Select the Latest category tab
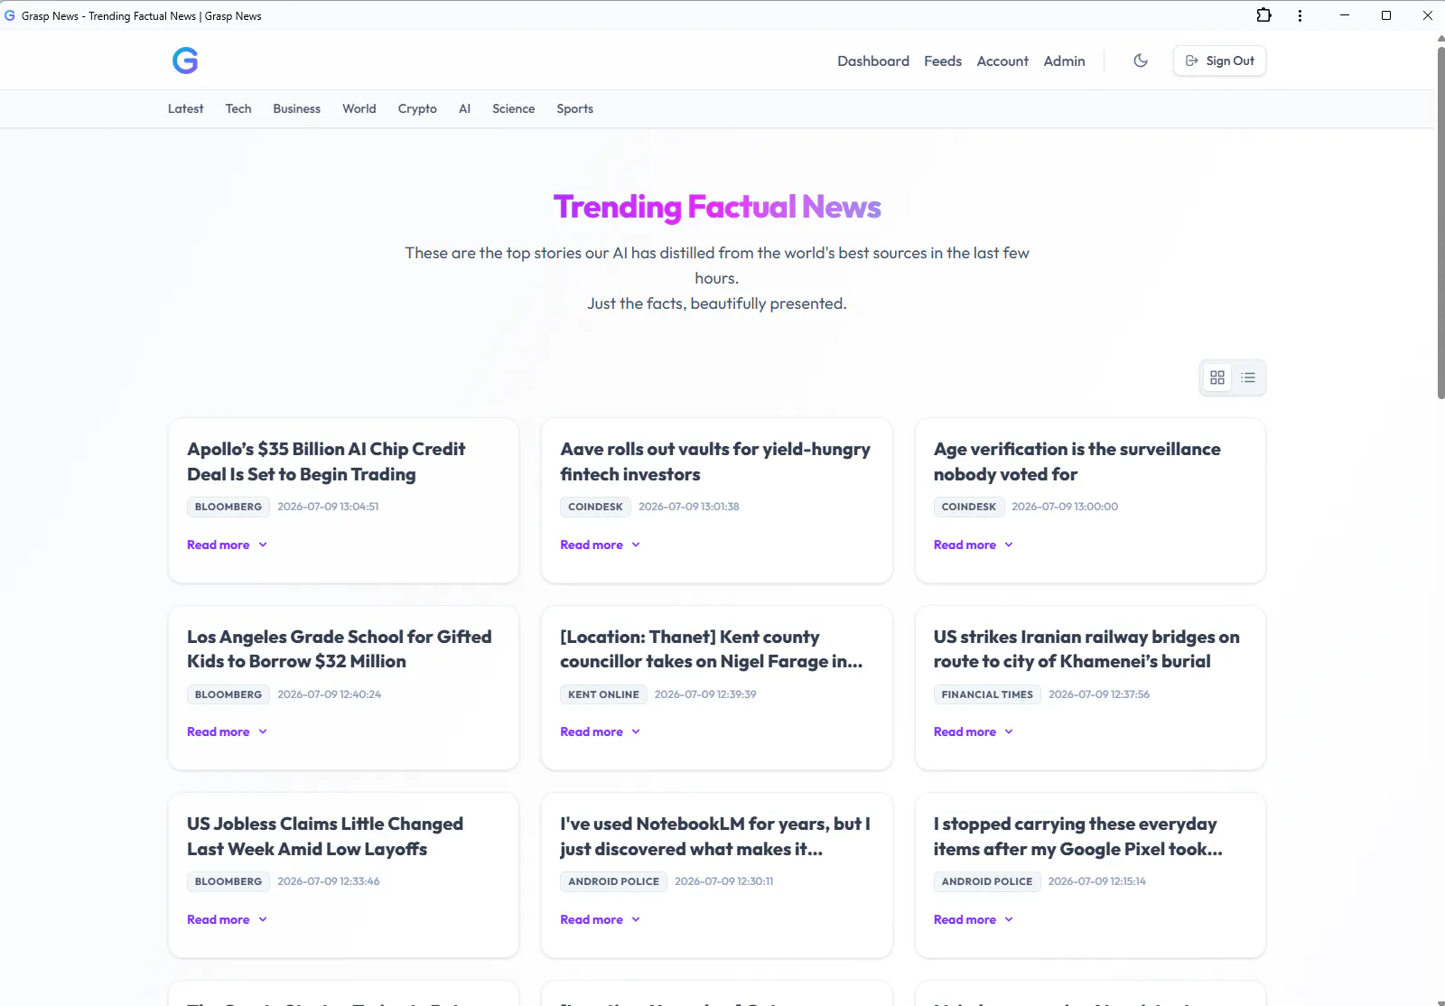The height and width of the screenshot is (1006, 1445). [x=185, y=108]
